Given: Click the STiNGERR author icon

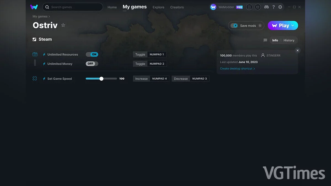Looking at the screenshot, I should click(x=263, y=55).
